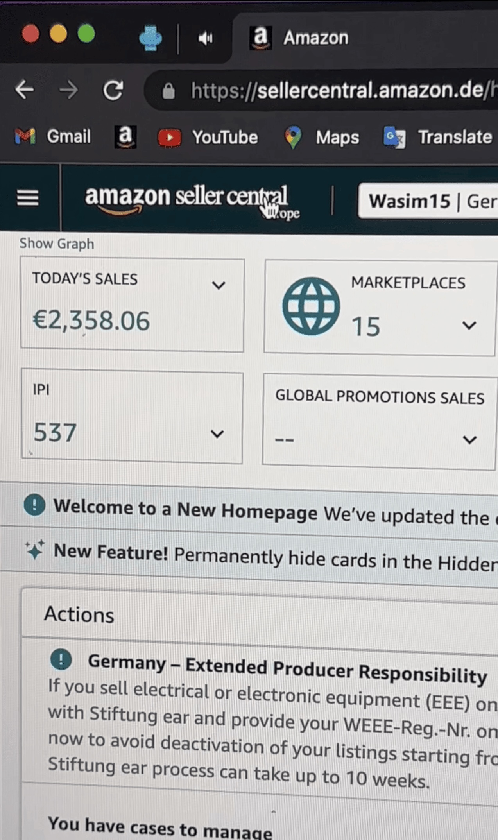
Task: Open the Amazon bookmark icon
Action: (x=125, y=137)
